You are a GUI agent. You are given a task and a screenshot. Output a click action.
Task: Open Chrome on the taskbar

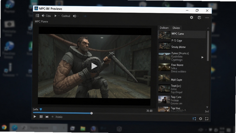pyautogui.click(x=4, y=128)
